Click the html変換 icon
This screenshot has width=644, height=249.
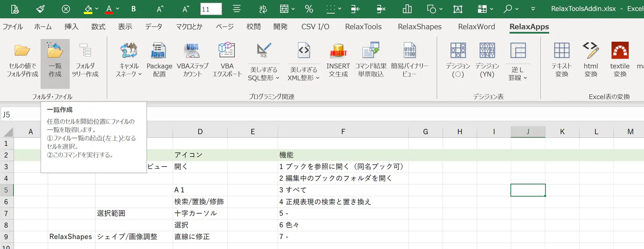pos(591,51)
